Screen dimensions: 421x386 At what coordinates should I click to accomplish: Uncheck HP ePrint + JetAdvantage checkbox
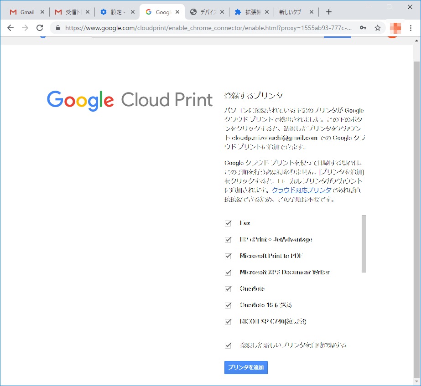(x=228, y=240)
